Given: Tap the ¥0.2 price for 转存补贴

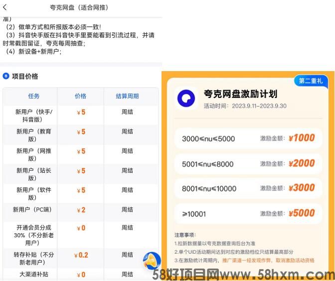Looking at the screenshot, I should 81,255.
